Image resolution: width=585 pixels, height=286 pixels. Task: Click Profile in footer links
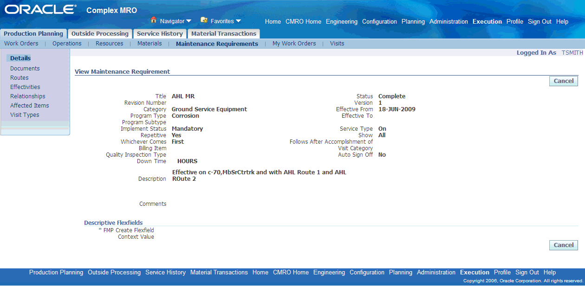pyautogui.click(x=502, y=273)
